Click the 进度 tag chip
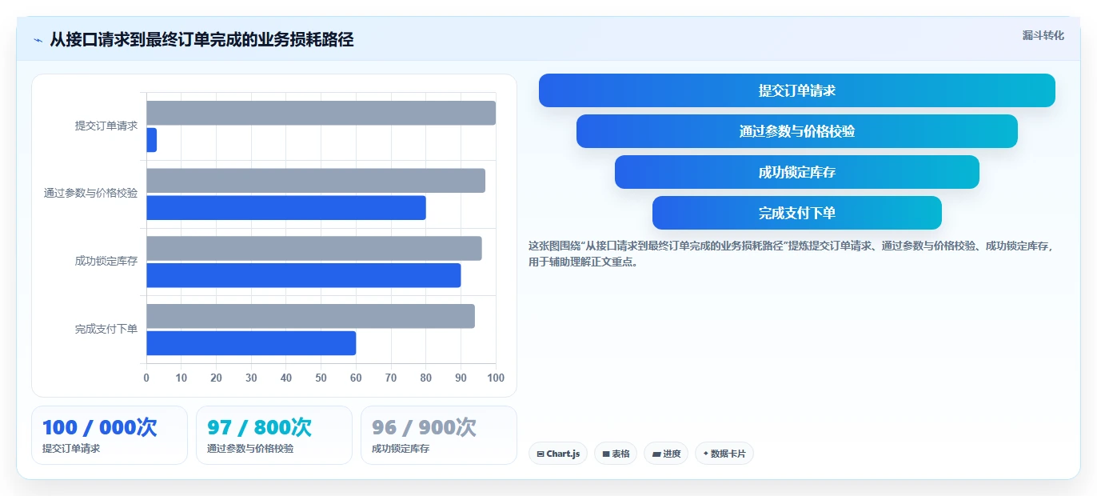This screenshot has width=1097, height=496. (666, 454)
